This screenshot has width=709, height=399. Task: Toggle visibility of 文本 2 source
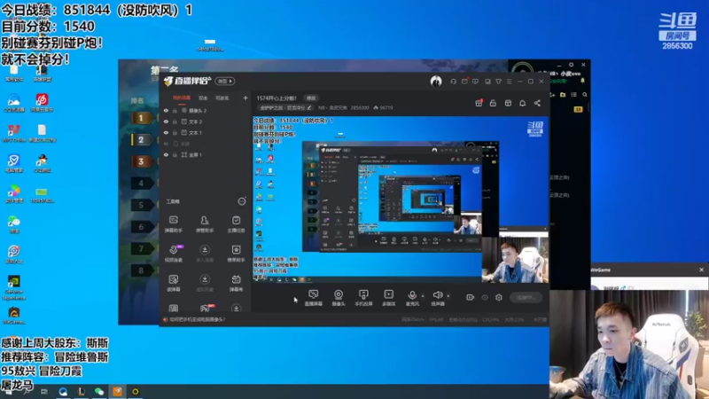[x=166, y=121]
